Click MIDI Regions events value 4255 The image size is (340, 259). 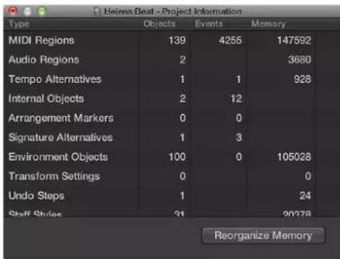[x=231, y=40]
